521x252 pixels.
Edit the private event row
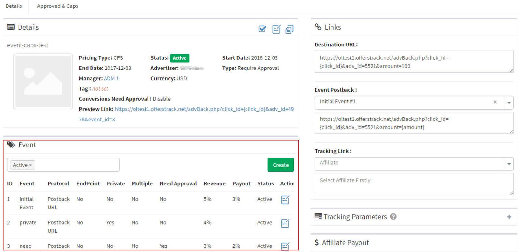point(285,223)
